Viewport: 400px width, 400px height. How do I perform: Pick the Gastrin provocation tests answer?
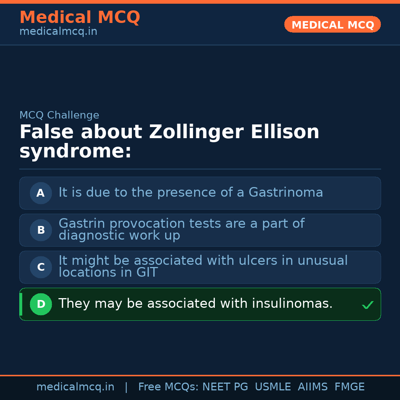(181, 230)
